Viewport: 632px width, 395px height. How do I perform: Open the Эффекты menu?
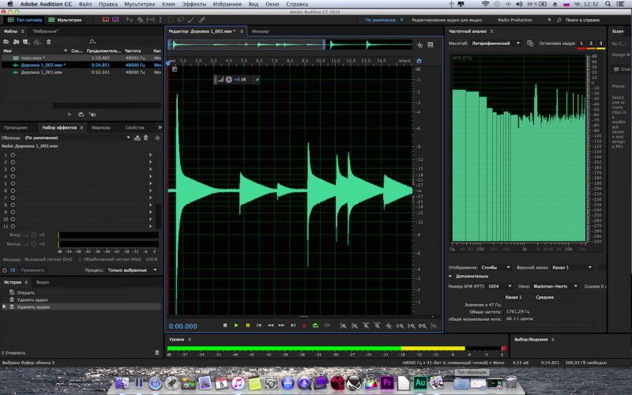(194, 4)
